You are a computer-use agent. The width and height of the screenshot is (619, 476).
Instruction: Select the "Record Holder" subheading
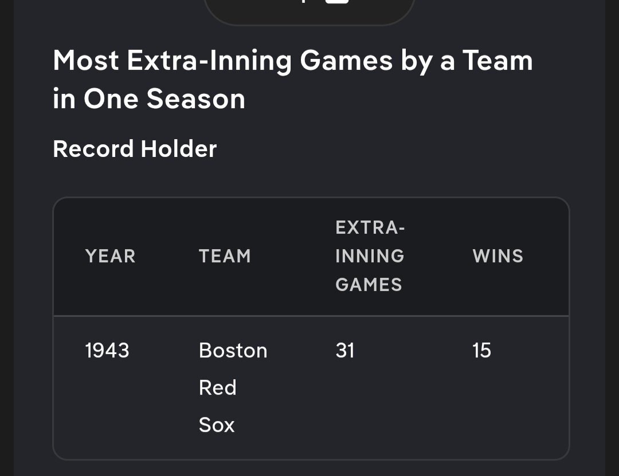pos(135,149)
